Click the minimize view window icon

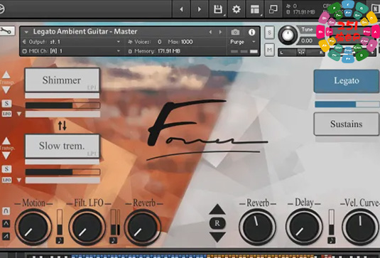(x=273, y=9)
